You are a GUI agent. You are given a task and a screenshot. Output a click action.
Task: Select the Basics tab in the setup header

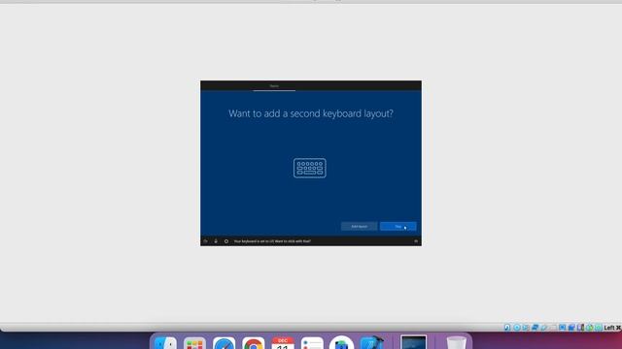(274, 86)
